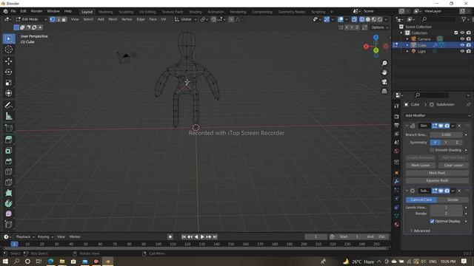Viewport: 474px width, 266px height.
Task: Select the Bevel tool
Action: tap(8, 161)
